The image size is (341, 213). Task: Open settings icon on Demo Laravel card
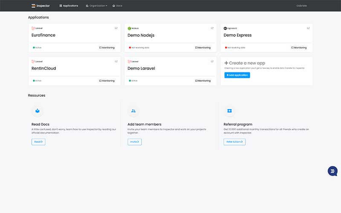click(x=212, y=61)
